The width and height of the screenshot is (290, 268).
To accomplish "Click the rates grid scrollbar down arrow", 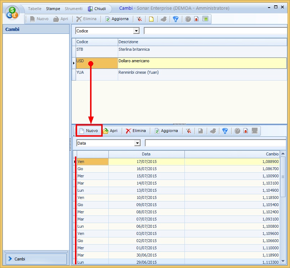I will [x=283, y=261].
